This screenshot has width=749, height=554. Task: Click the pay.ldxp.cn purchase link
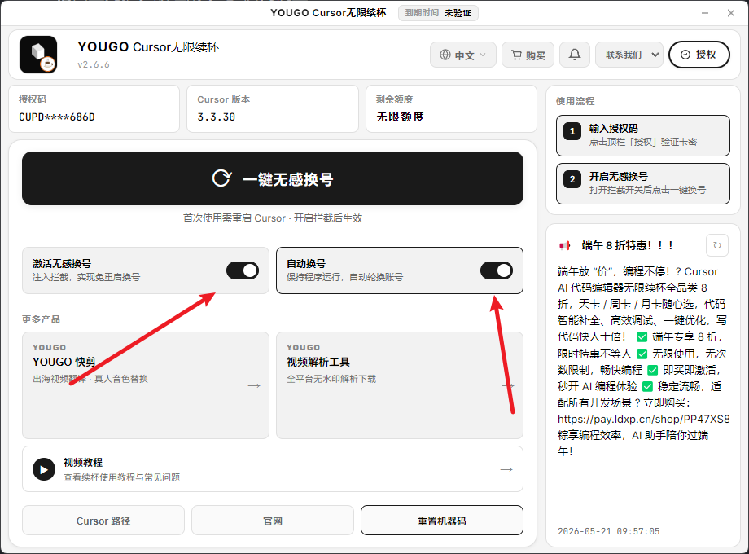(643, 420)
